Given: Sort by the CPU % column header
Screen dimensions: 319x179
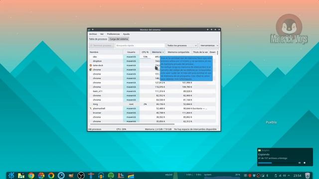Looking at the screenshot, I should pos(145,52).
